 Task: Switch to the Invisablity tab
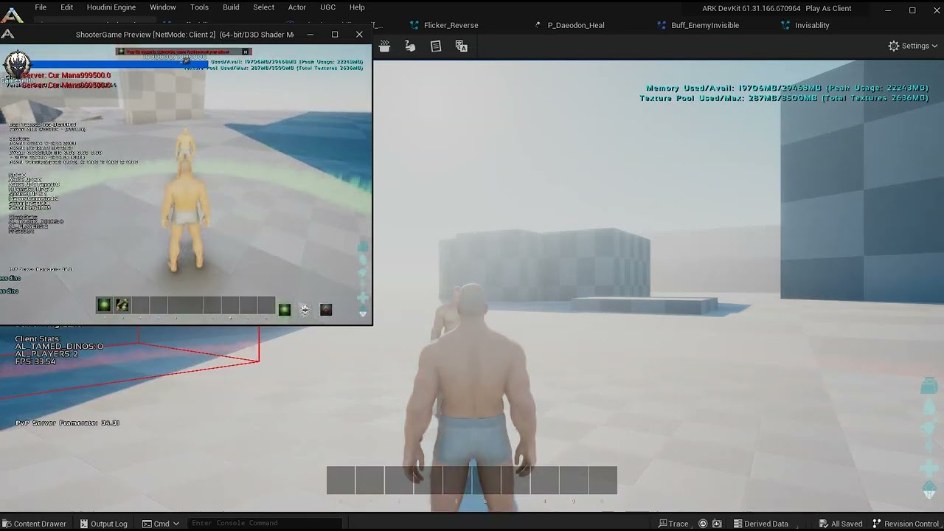tap(812, 25)
